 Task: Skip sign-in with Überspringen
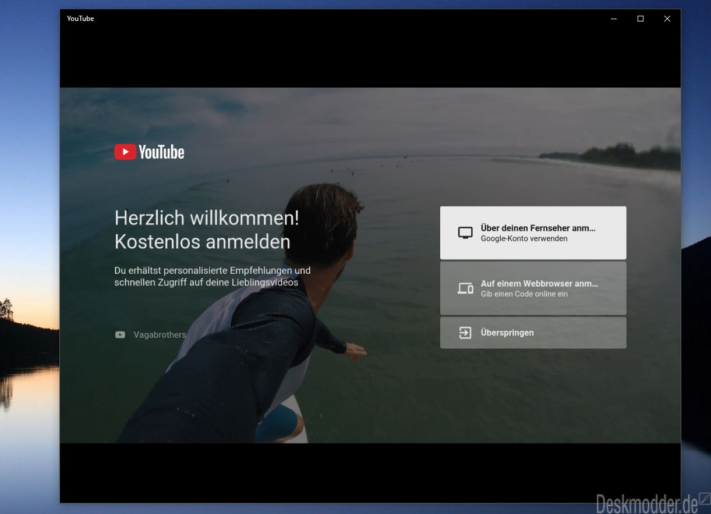tap(533, 333)
